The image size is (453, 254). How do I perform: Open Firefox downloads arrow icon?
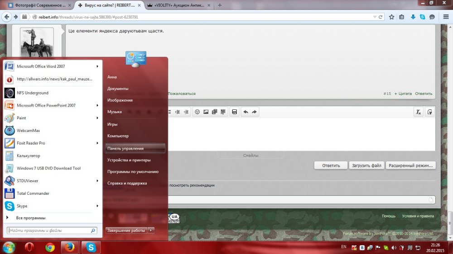(413, 17)
